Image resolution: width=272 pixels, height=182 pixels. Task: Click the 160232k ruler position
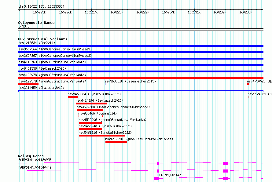point(220,13)
